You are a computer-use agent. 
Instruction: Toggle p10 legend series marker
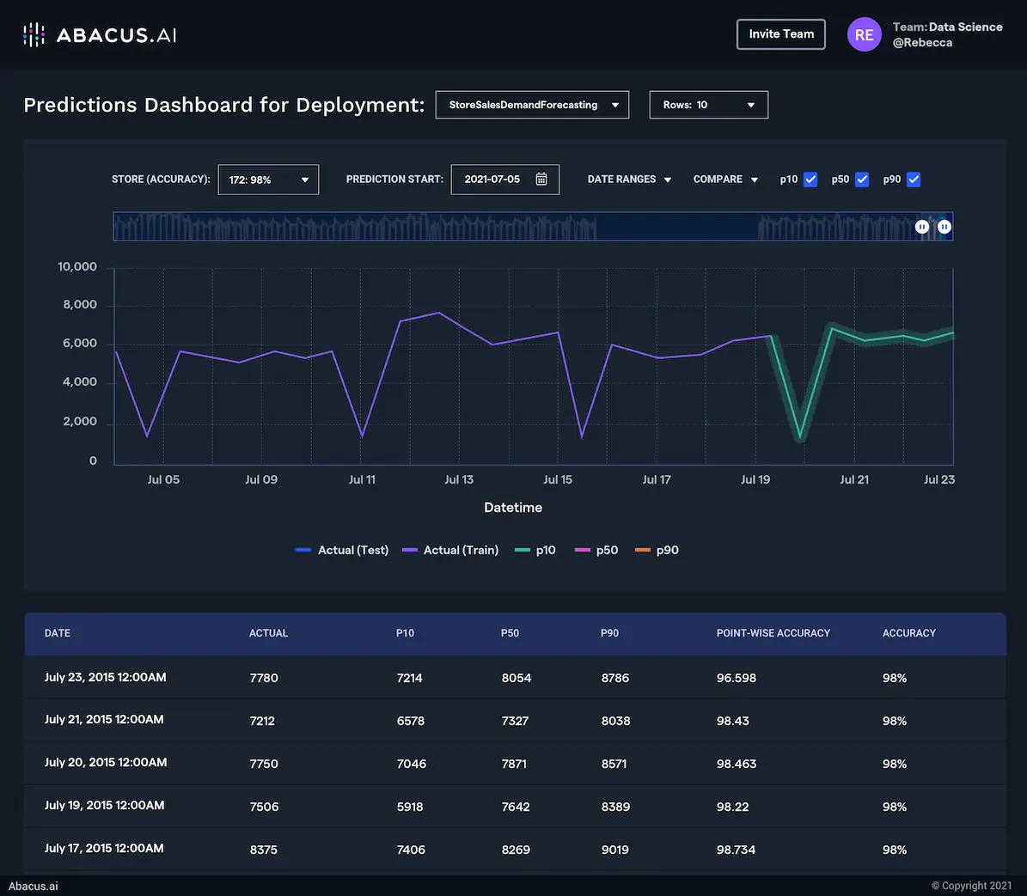tap(523, 551)
